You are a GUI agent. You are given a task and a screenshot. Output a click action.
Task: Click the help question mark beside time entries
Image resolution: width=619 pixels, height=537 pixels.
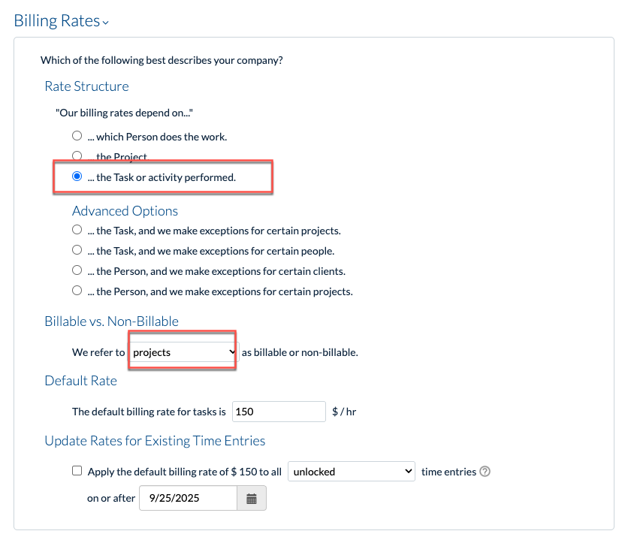coord(485,472)
